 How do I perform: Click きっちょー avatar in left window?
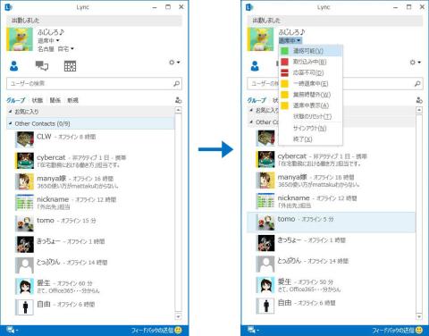[x=25, y=244]
